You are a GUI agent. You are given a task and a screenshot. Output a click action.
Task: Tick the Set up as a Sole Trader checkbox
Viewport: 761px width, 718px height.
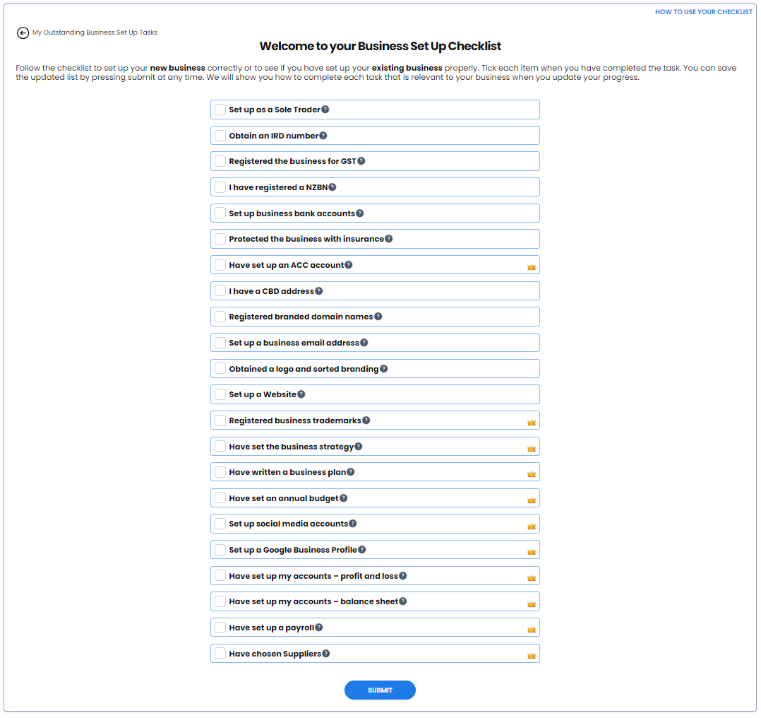220,110
